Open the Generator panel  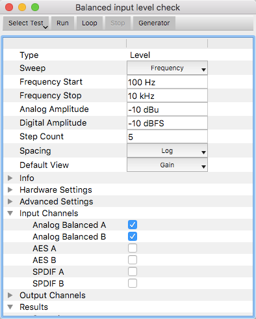pyautogui.click(x=154, y=23)
